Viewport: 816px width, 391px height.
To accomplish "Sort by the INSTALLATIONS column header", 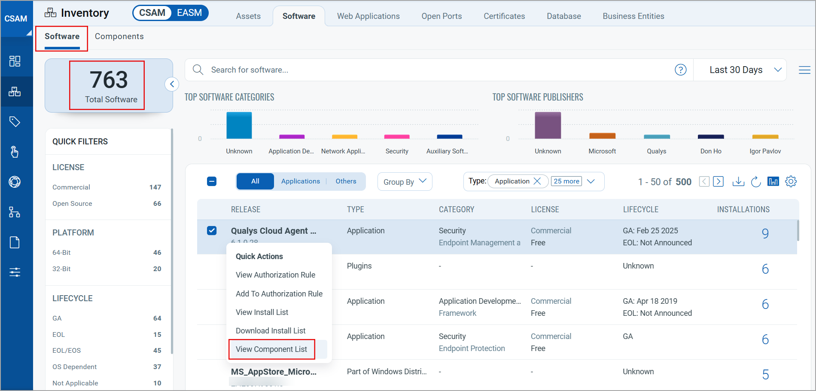I will click(x=743, y=210).
